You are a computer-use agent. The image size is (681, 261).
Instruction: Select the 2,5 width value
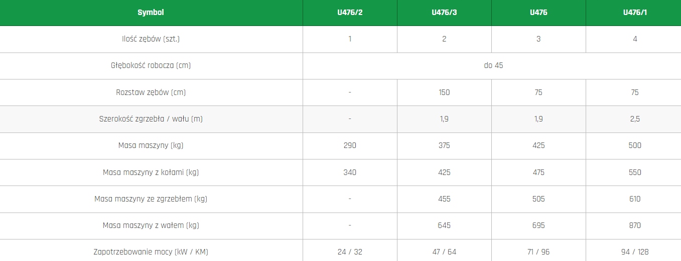point(635,119)
